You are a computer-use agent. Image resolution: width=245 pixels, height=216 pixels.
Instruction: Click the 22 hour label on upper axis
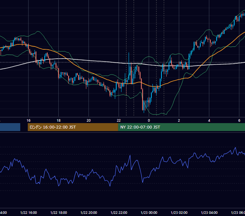point(119,121)
